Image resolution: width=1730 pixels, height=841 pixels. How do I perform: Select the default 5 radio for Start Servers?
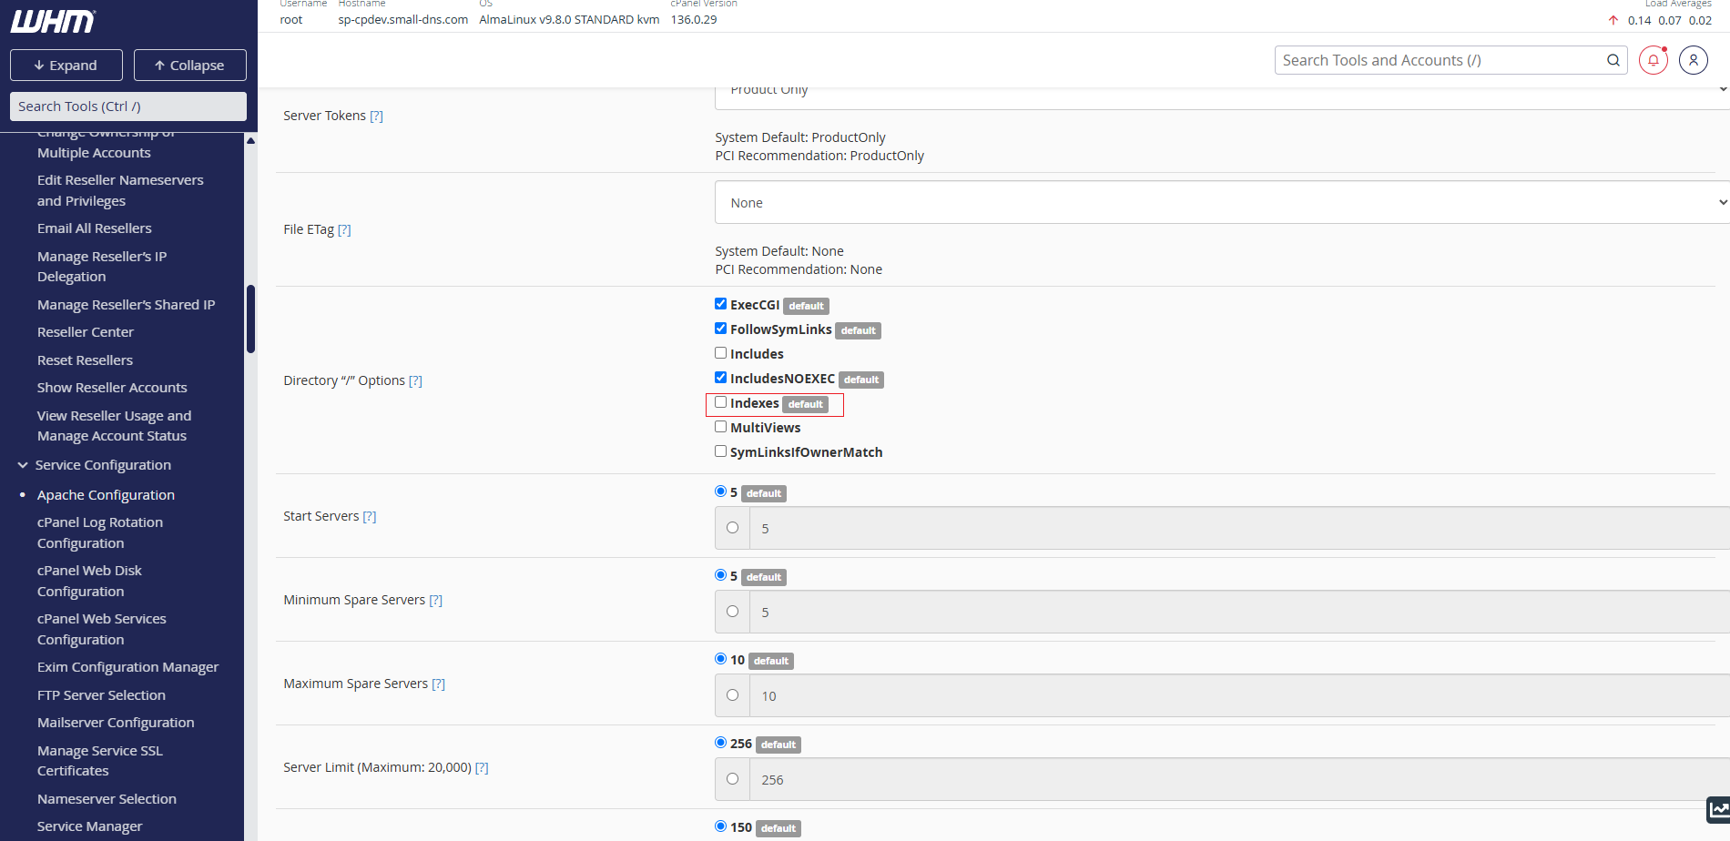click(720, 491)
